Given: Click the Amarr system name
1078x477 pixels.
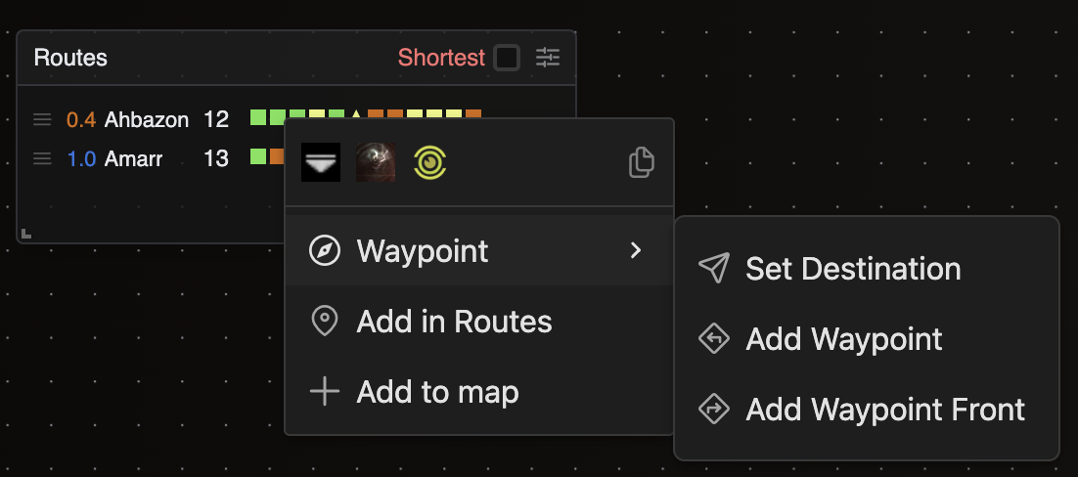Looking at the screenshot, I should (134, 158).
